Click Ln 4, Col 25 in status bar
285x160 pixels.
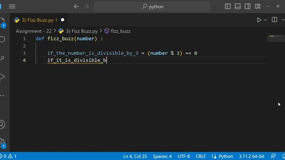tap(135, 156)
